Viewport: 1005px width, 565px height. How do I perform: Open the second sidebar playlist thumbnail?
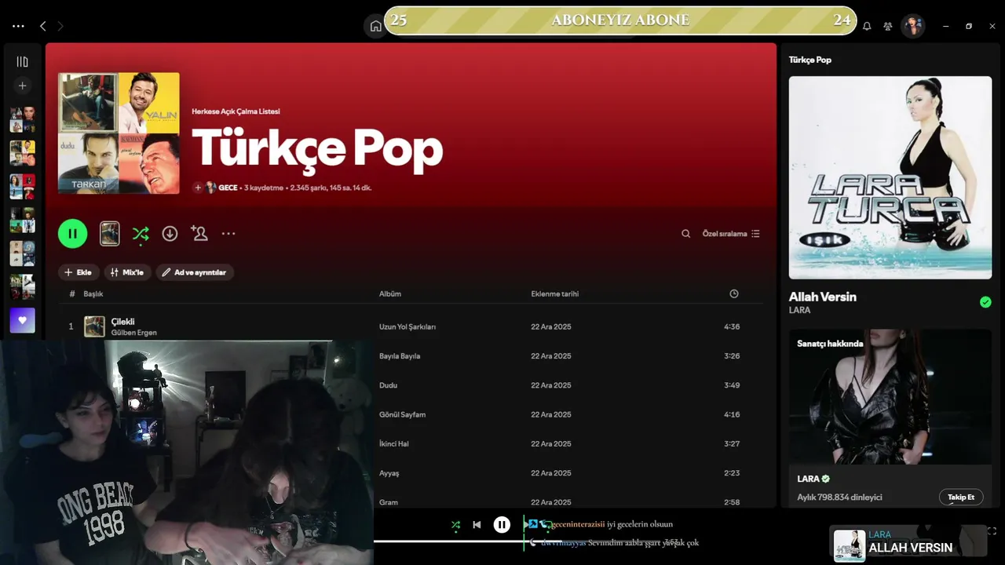(22, 153)
